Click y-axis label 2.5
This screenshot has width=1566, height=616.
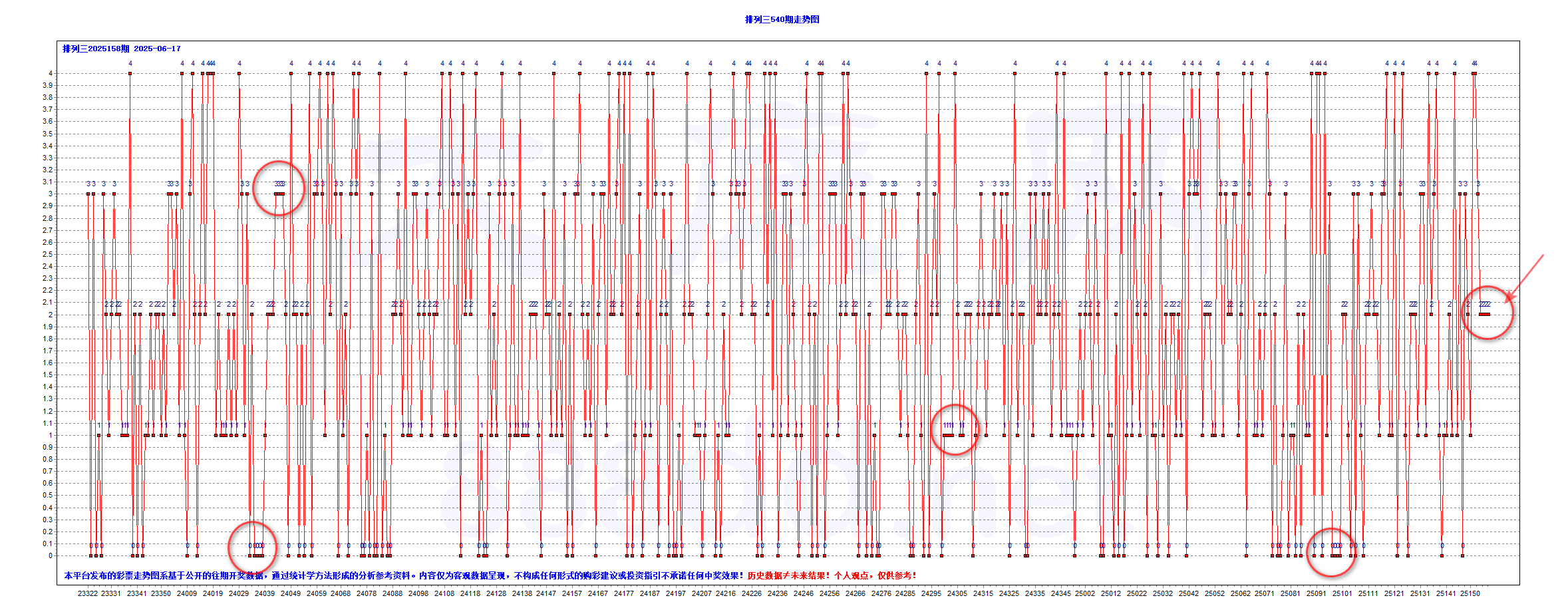coord(48,254)
